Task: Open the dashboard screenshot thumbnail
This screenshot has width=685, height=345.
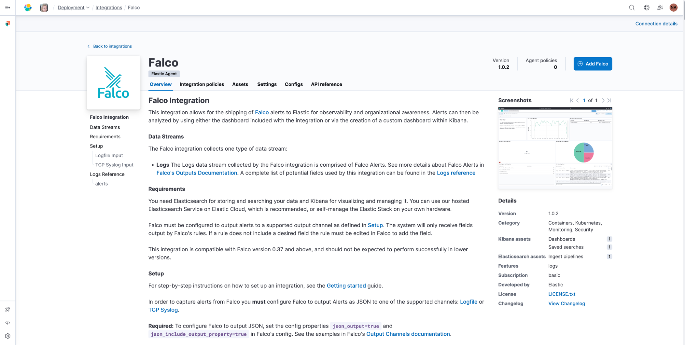Action: click(555, 148)
